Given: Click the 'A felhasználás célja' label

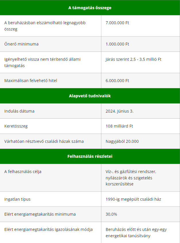Looking at the screenshot, I should pos(23,172).
